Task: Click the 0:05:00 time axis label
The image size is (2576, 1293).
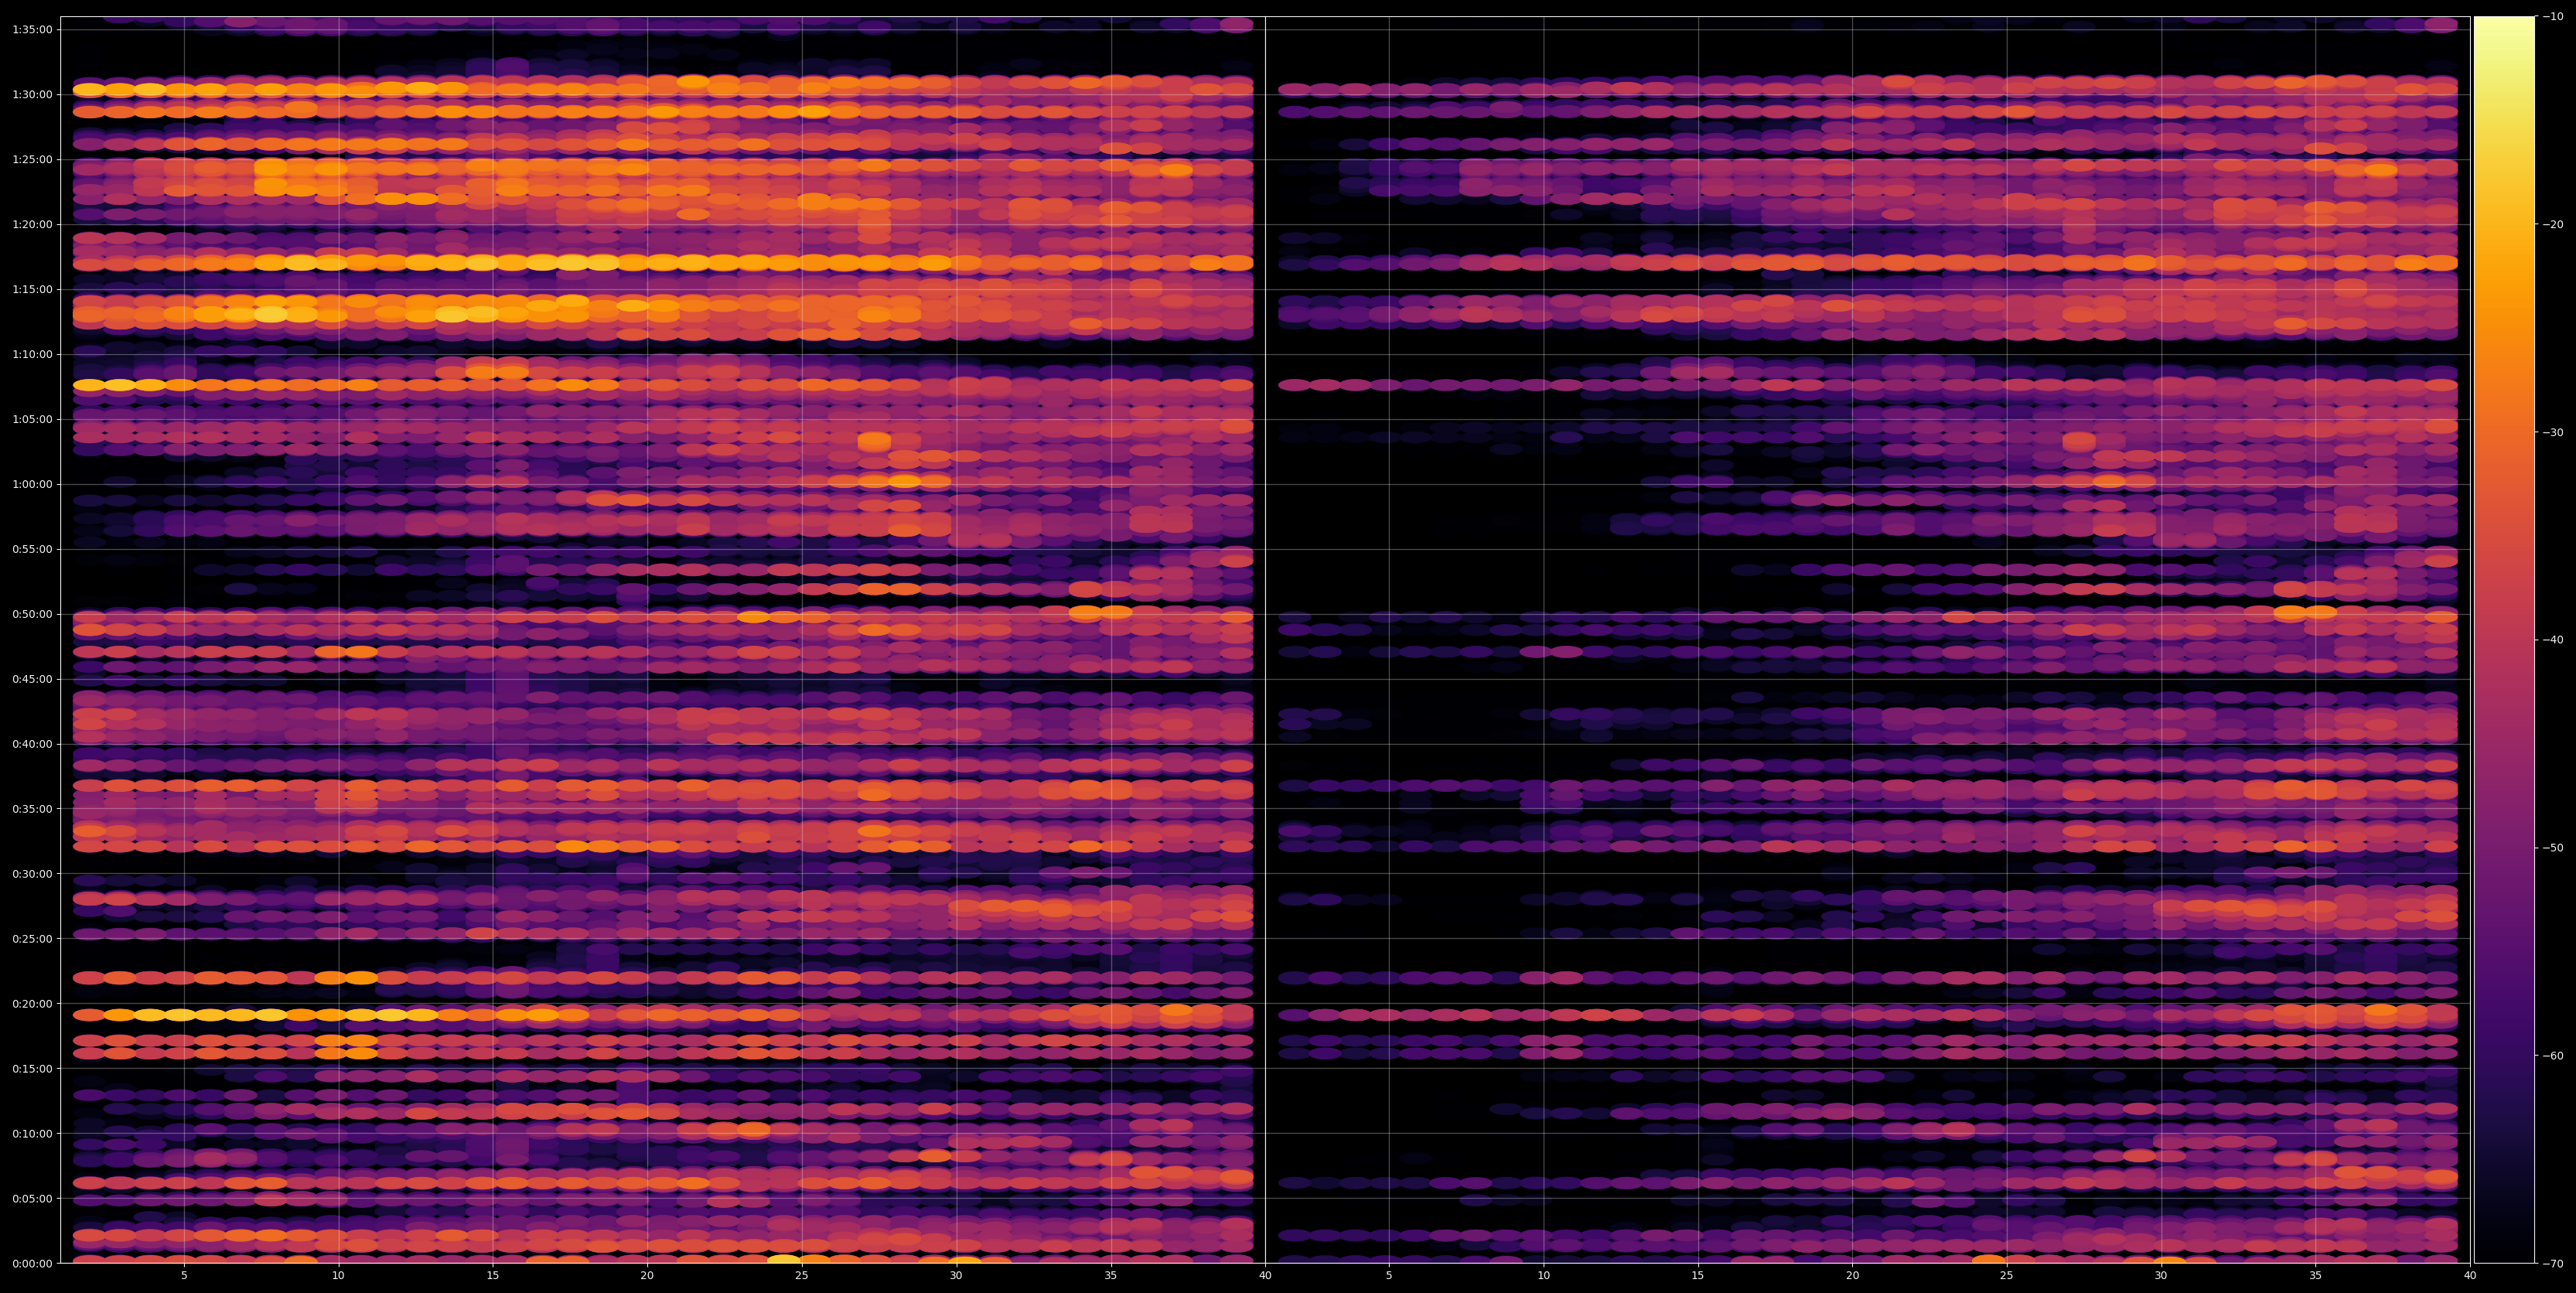Action: point(32,1198)
